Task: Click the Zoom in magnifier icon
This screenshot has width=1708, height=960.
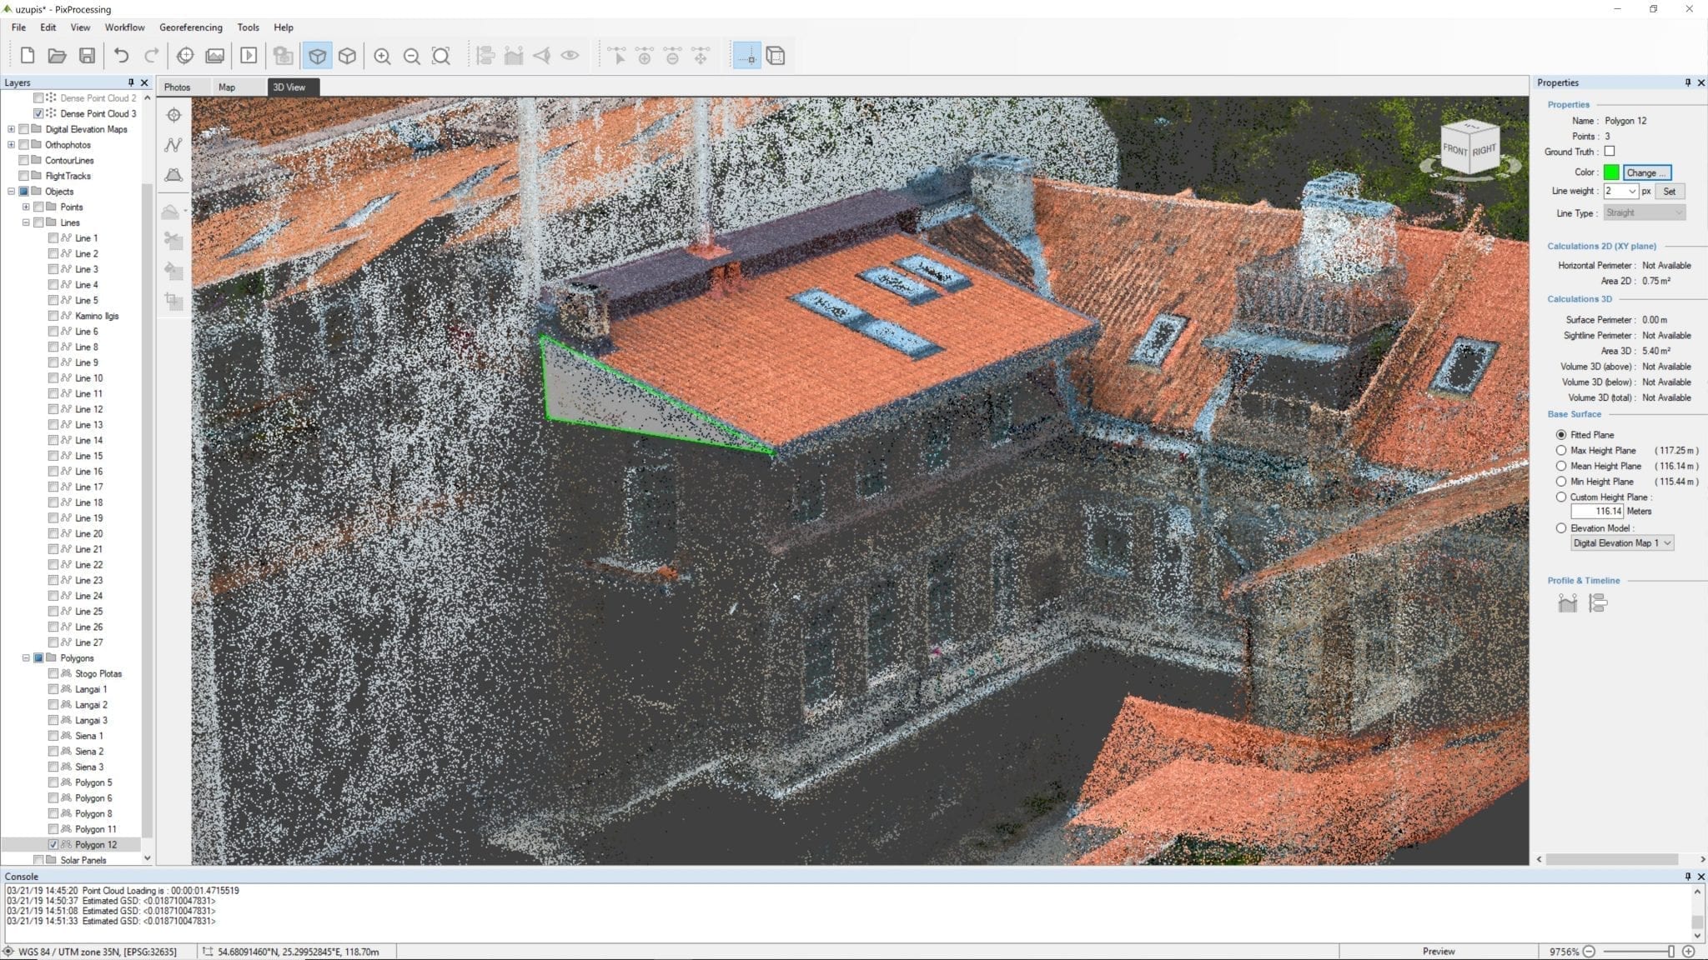Action: [x=382, y=56]
